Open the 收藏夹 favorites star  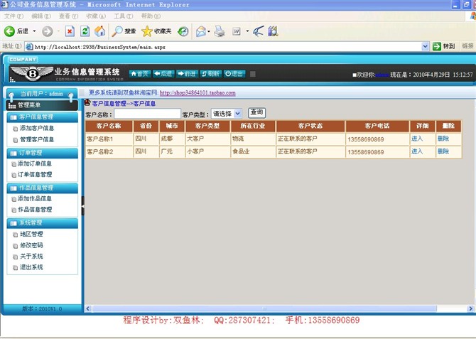point(147,31)
